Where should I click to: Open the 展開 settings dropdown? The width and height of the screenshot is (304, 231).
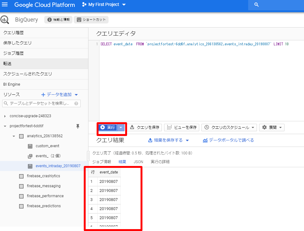tap(272, 127)
